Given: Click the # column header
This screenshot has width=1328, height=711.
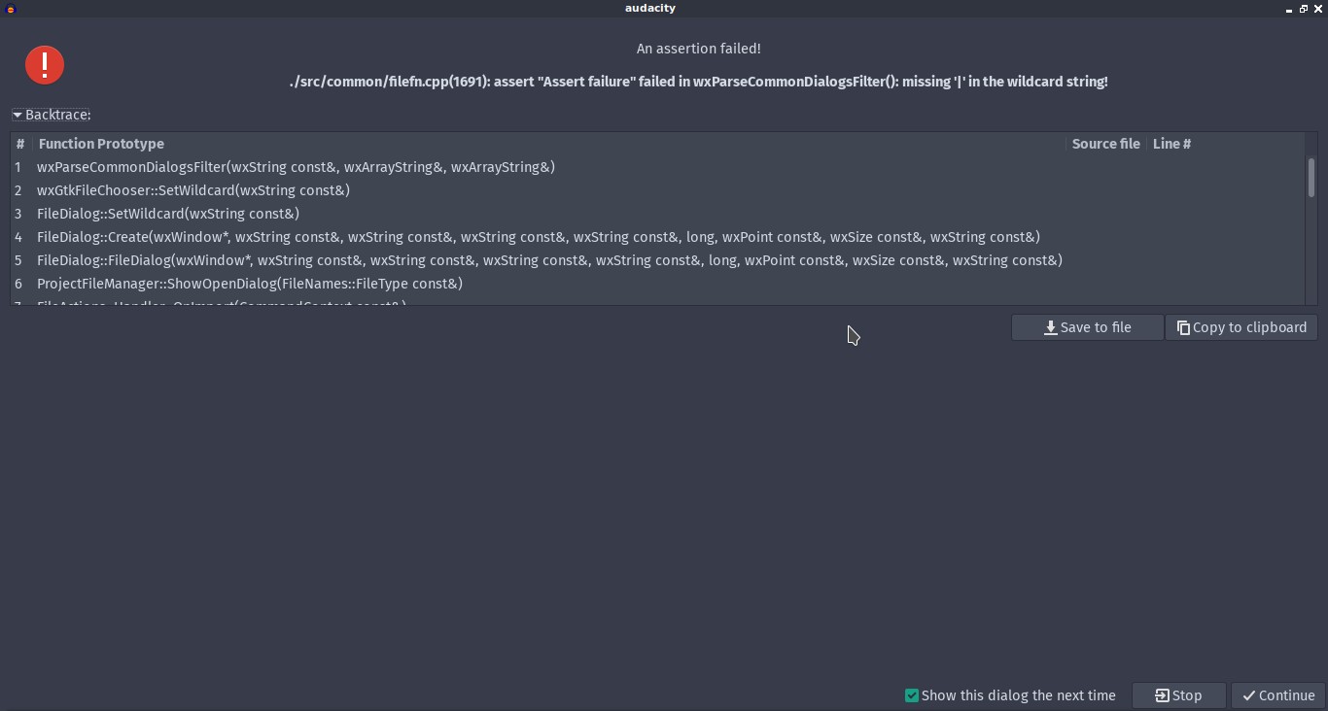Looking at the screenshot, I should pos(20,144).
